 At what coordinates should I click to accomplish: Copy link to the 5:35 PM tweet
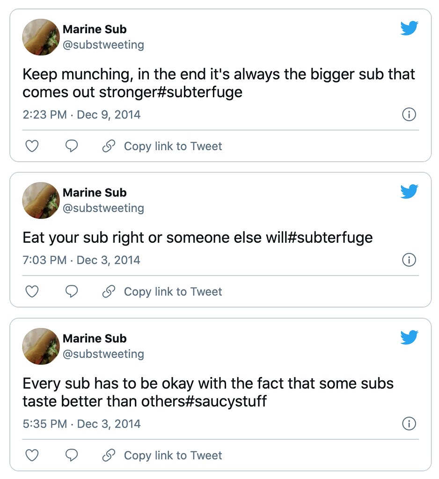click(x=162, y=455)
